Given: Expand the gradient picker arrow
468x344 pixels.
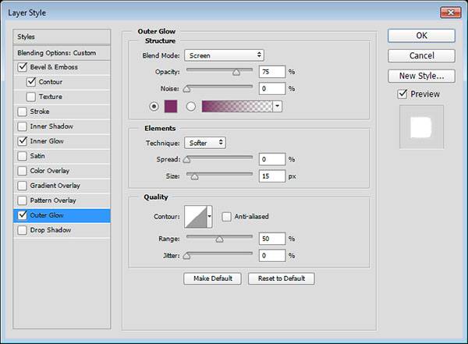Looking at the screenshot, I should pyautogui.click(x=277, y=106).
